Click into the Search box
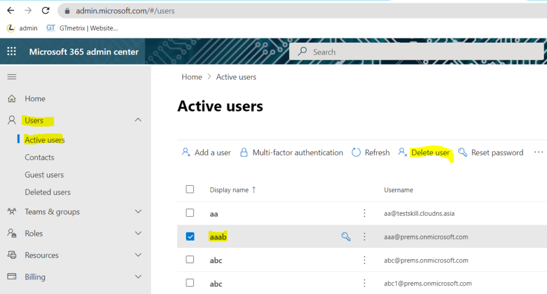 (x=417, y=52)
